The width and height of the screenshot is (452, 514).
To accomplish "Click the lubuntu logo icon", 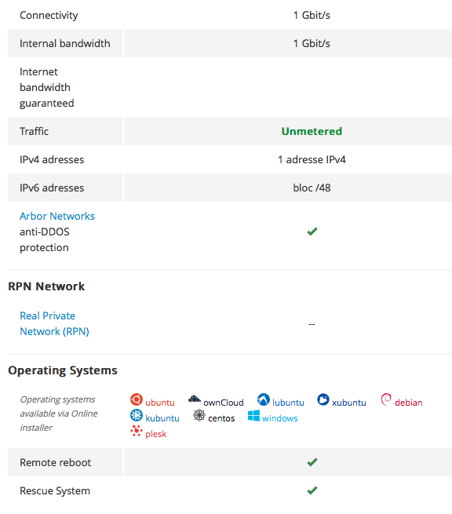I will pyautogui.click(x=264, y=399).
